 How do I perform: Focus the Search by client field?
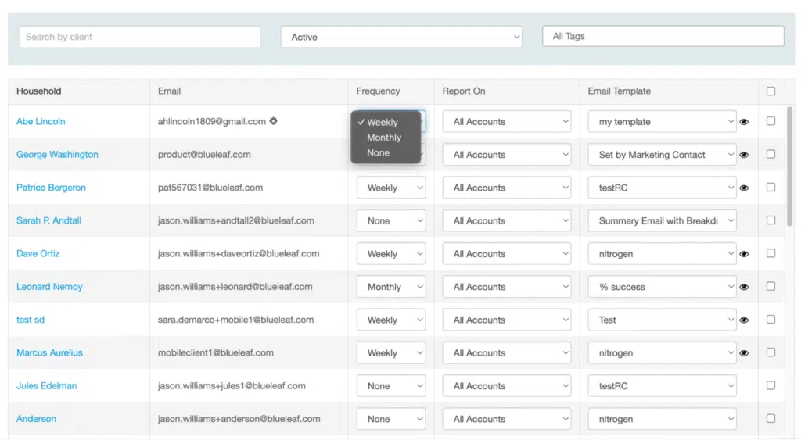pyautogui.click(x=139, y=37)
